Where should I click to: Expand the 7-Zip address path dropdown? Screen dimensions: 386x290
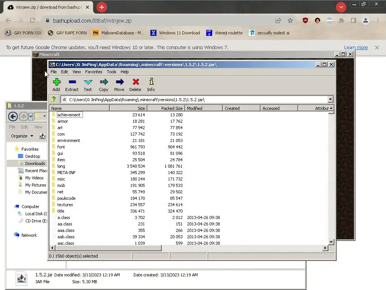pyautogui.click(x=330, y=99)
